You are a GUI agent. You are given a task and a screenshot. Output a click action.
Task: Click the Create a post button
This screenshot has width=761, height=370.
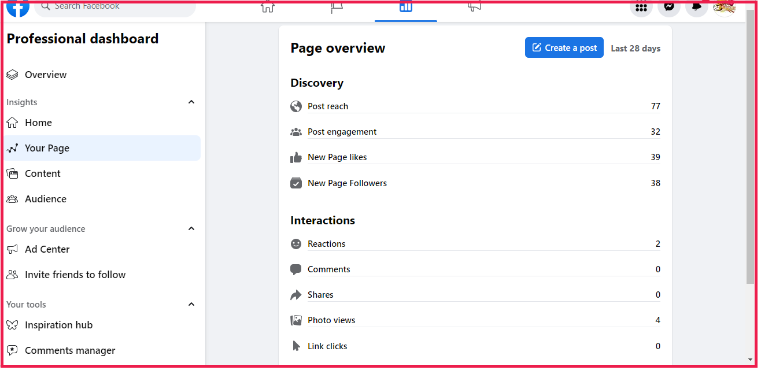(564, 48)
